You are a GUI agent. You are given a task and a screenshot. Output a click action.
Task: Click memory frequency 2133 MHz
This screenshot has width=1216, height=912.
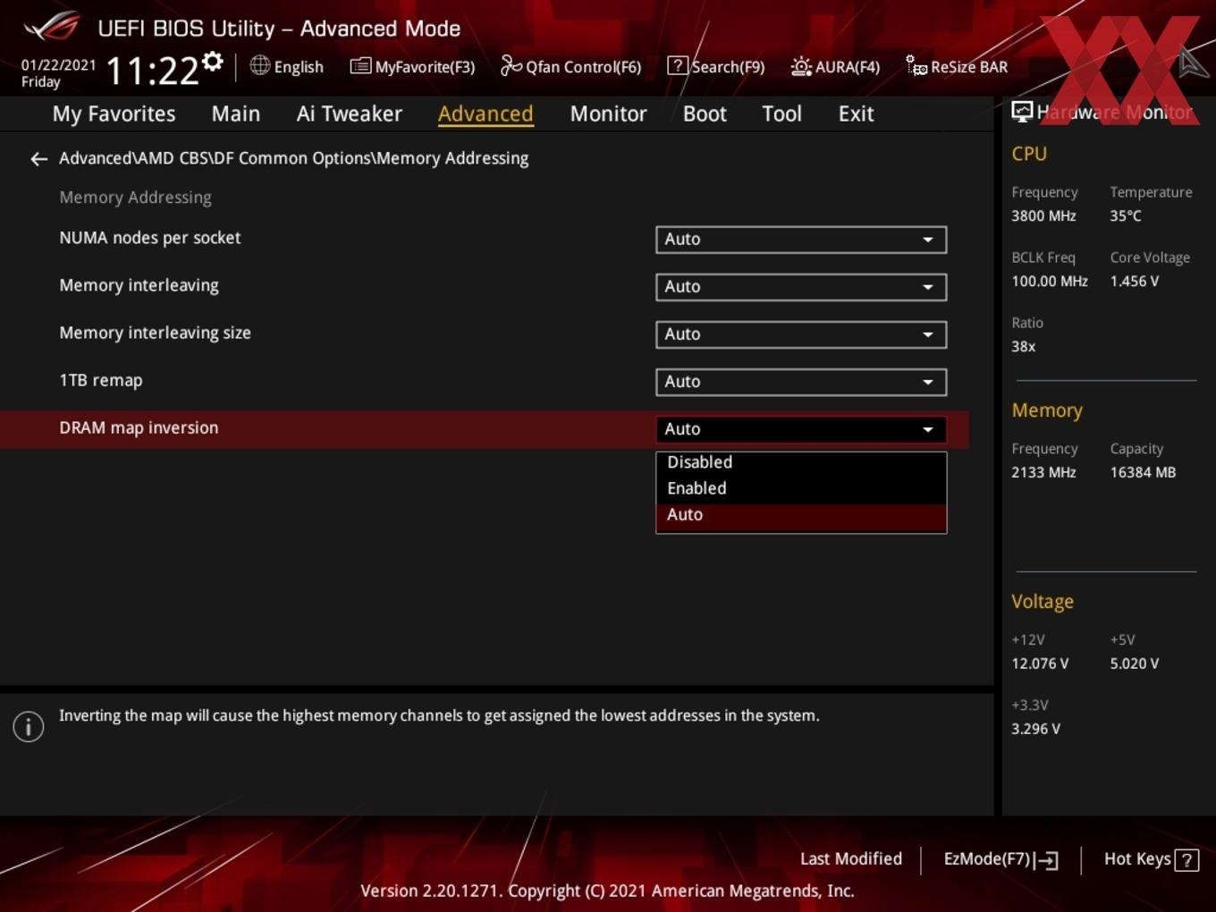[x=1043, y=472]
